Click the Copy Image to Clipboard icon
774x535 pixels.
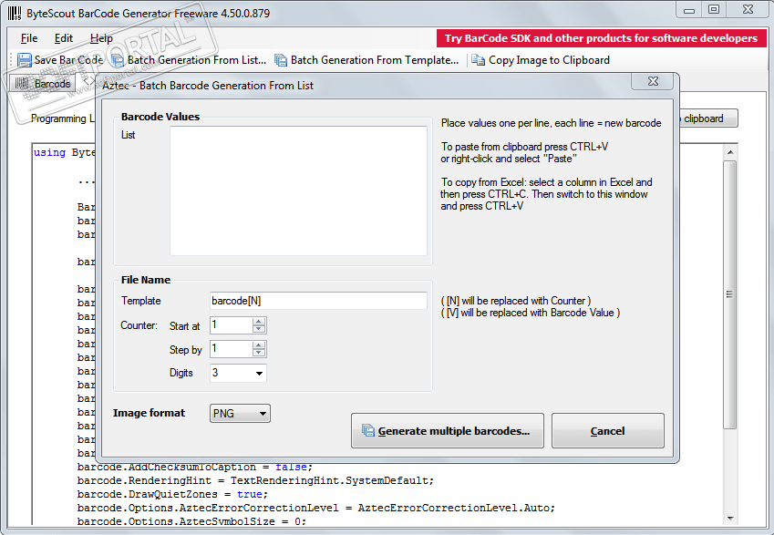point(478,60)
